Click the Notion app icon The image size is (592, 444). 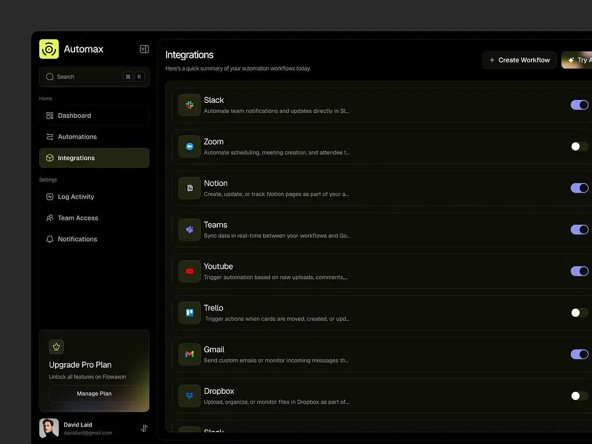(x=190, y=188)
